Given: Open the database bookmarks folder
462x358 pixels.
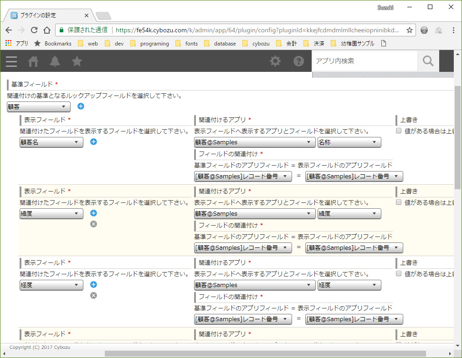Looking at the screenshot, I should point(220,44).
